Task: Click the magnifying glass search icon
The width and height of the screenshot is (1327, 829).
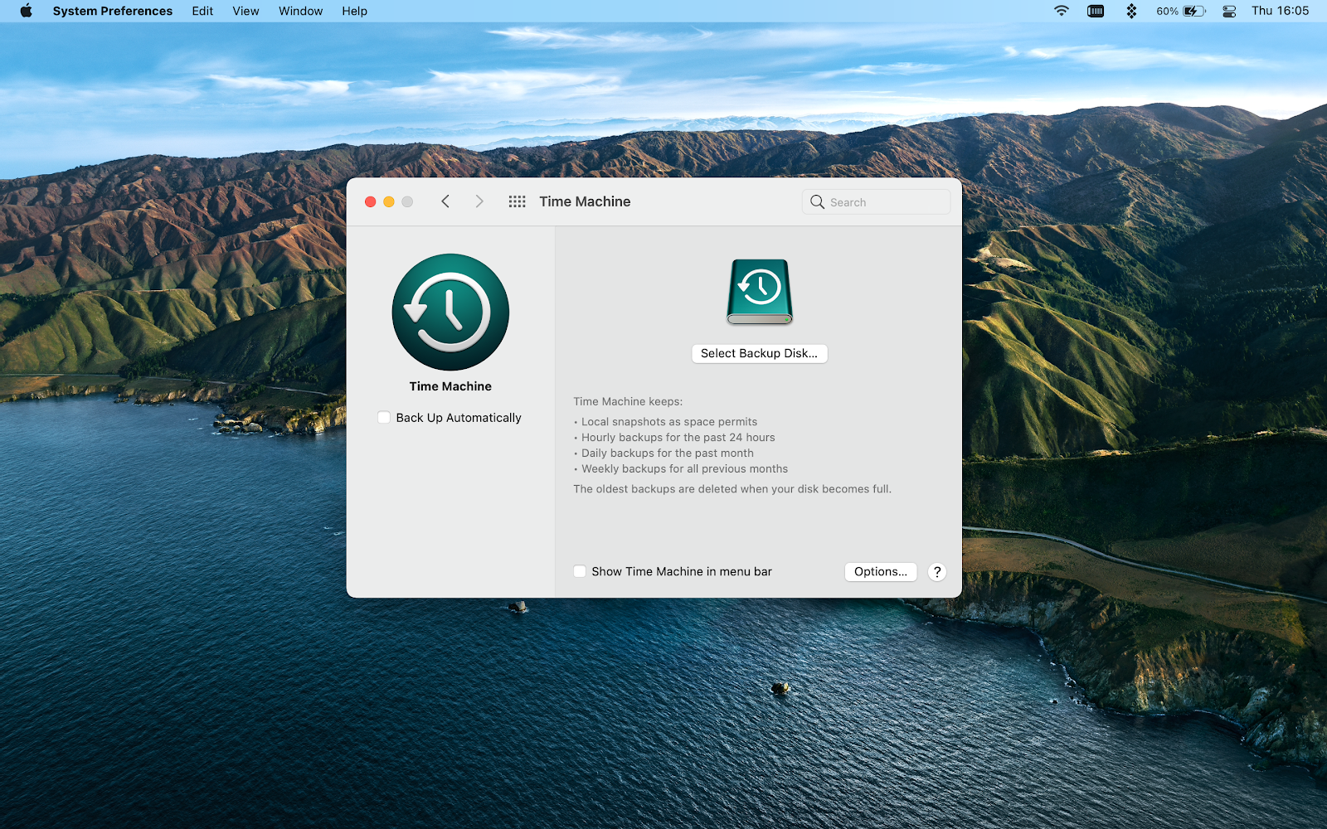Action: click(817, 202)
